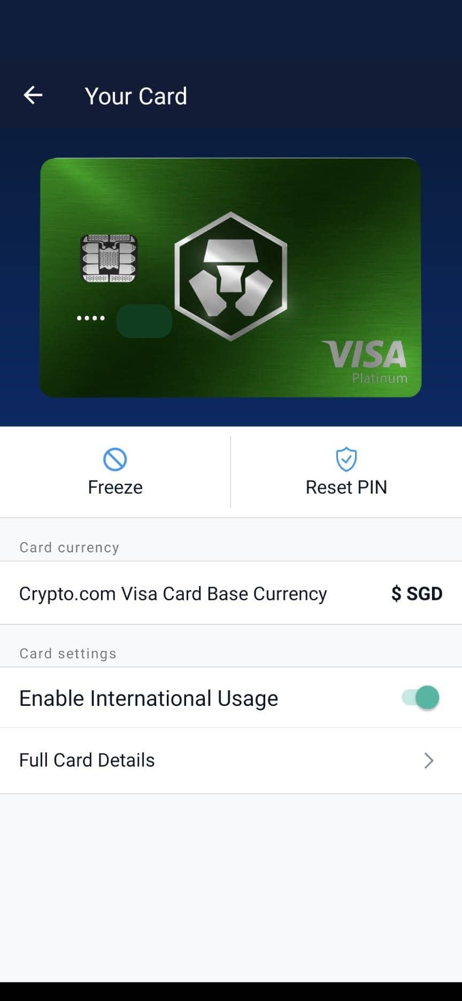The width and height of the screenshot is (462, 1001).
Task: Tap the Card currency section header
Action: (70, 548)
